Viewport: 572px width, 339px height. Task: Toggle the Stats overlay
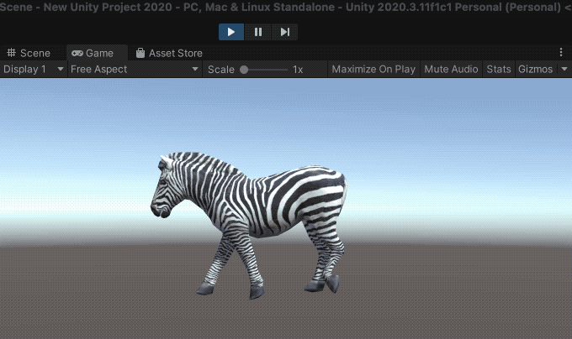(x=498, y=69)
